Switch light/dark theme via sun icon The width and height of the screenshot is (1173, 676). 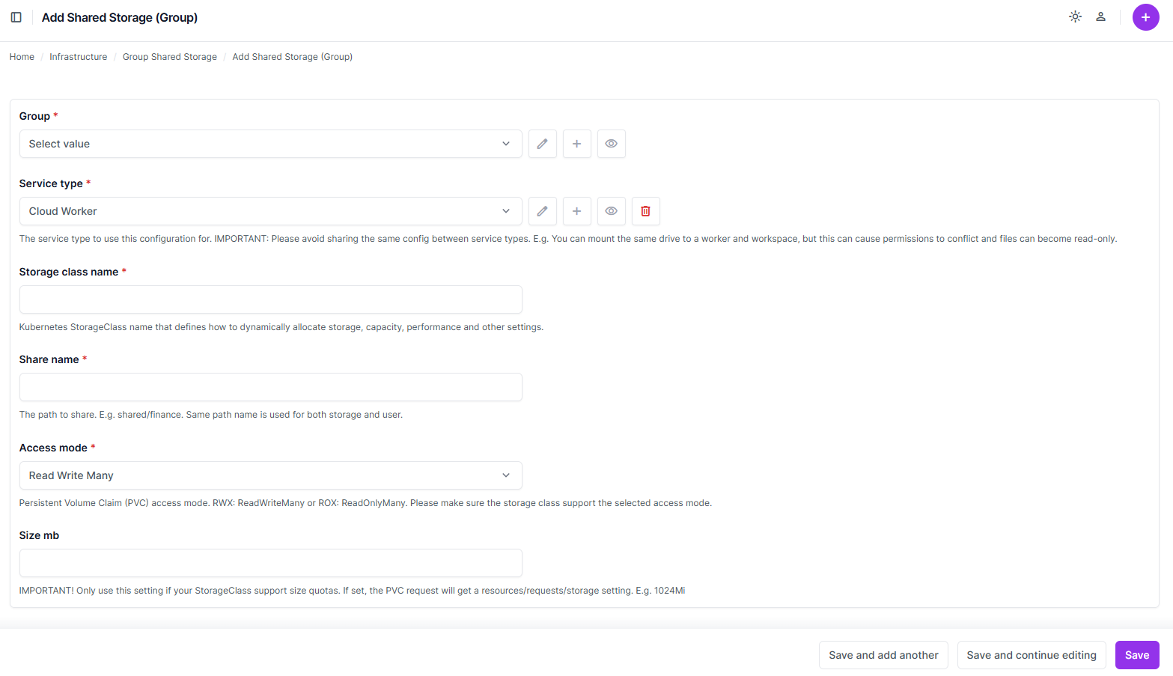(x=1075, y=16)
